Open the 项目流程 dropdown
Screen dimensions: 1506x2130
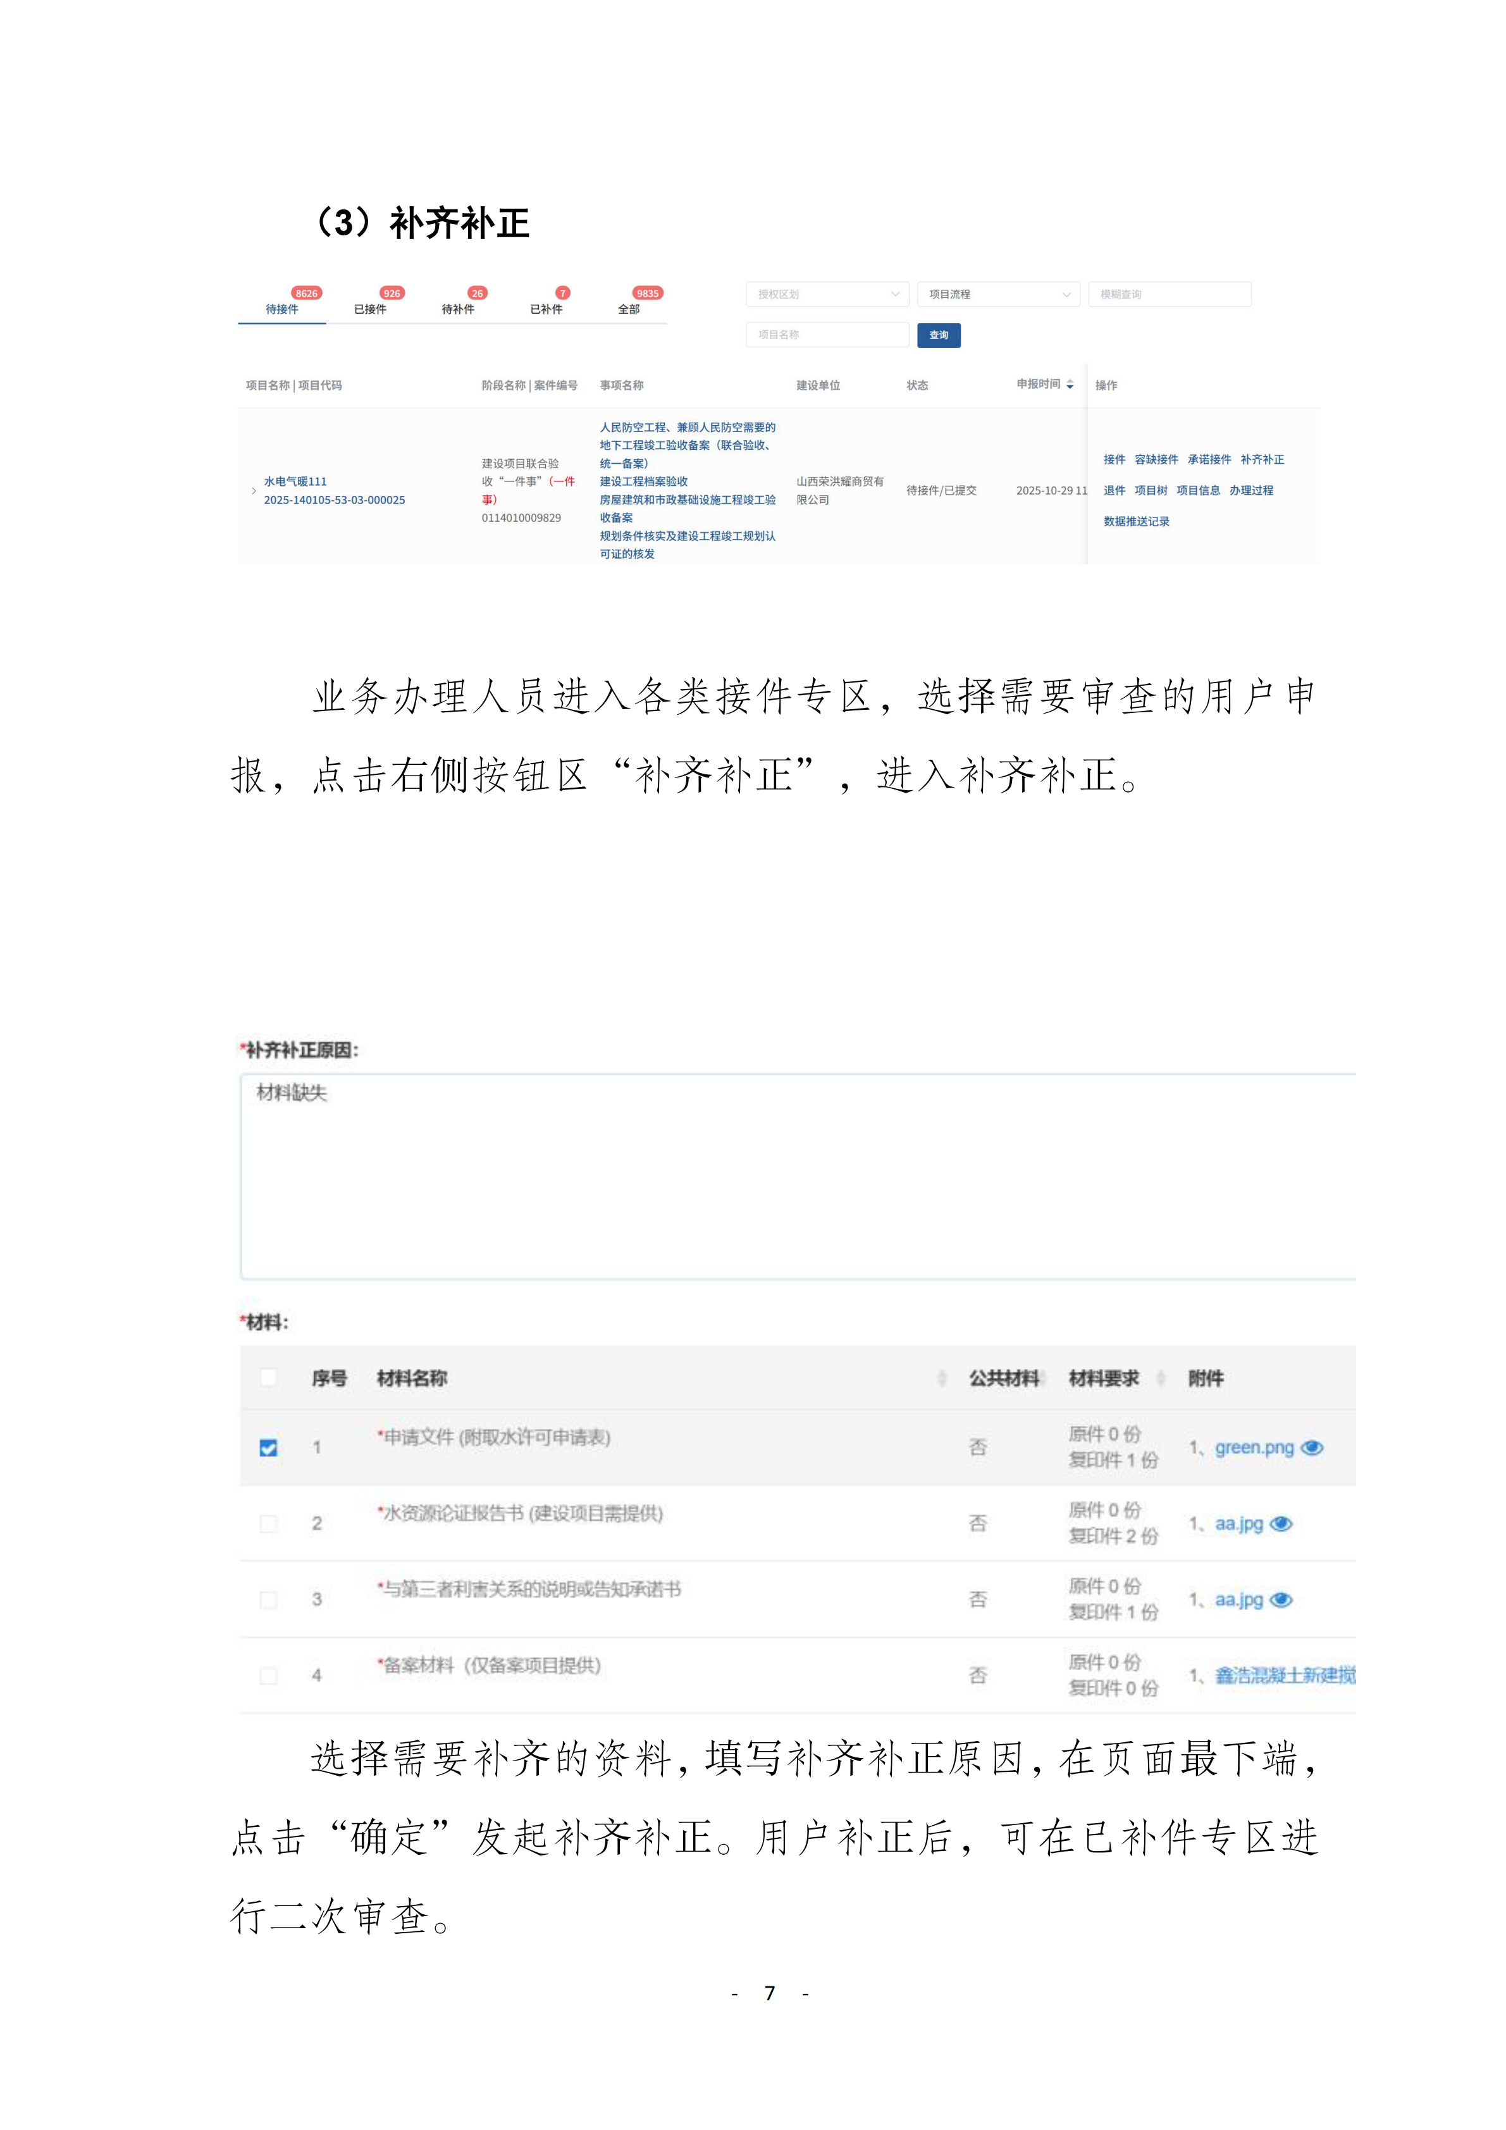pos(998,294)
